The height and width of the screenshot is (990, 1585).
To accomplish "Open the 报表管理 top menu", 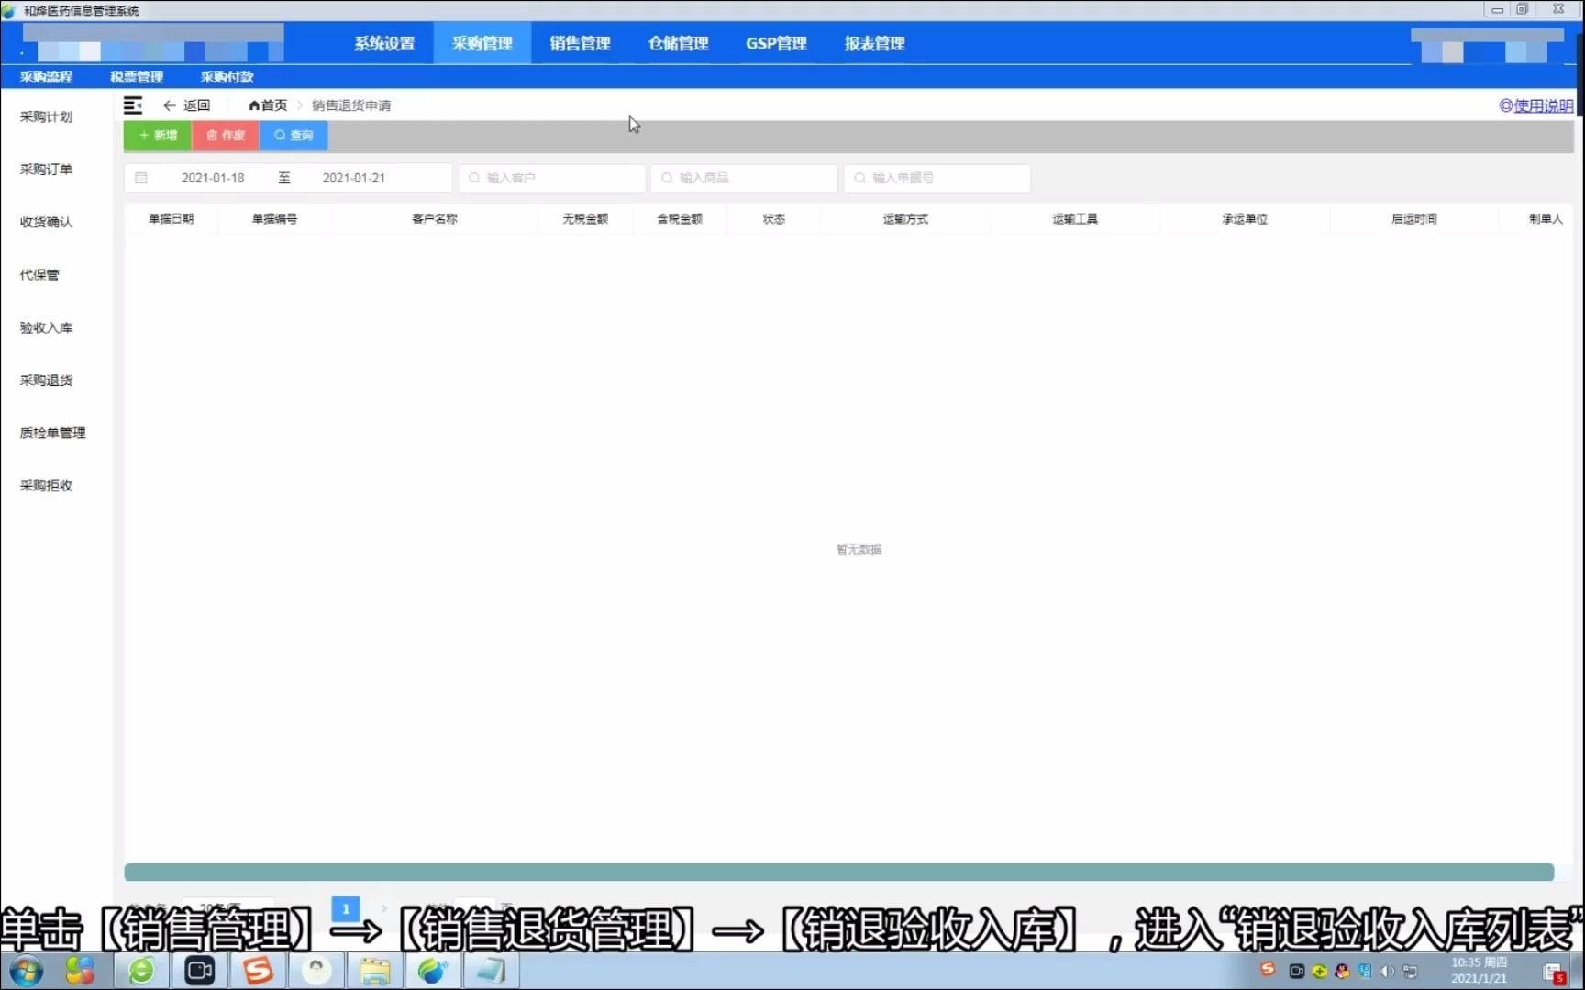I will (875, 43).
